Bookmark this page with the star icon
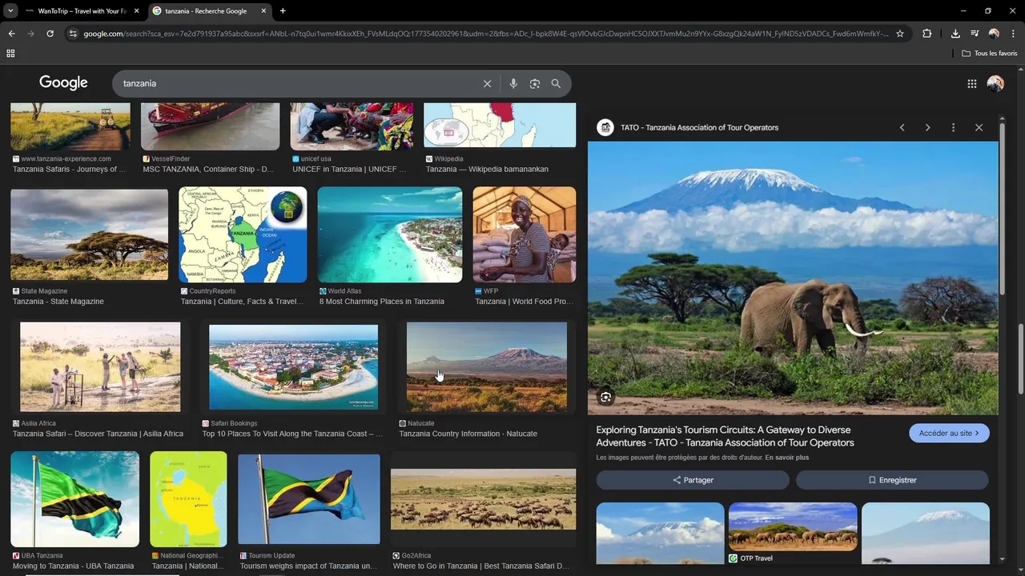 tap(900, 34)
